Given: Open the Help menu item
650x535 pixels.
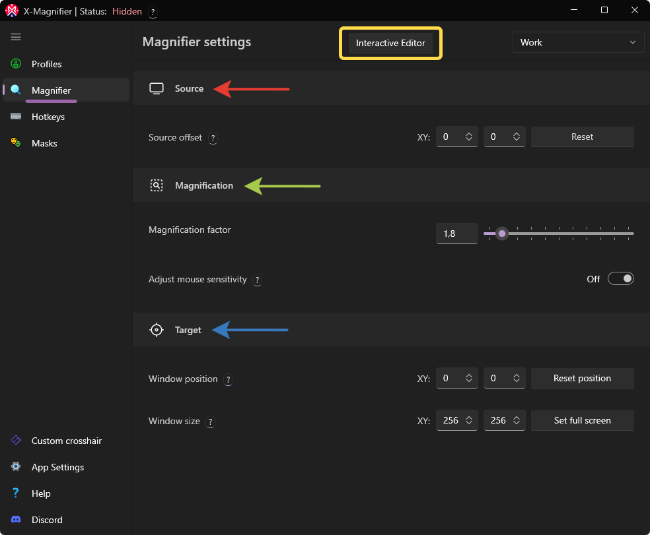Looking at the screenshot, I should (x=41, y=493).
